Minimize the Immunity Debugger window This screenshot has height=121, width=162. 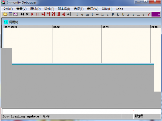click(139, 2)
